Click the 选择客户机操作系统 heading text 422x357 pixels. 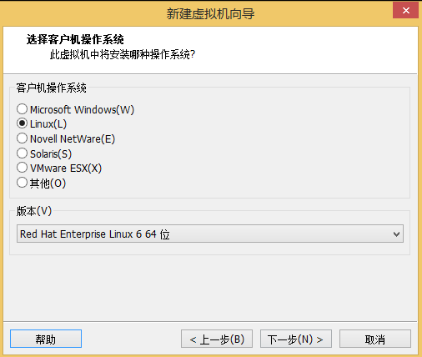pos(75,39)
